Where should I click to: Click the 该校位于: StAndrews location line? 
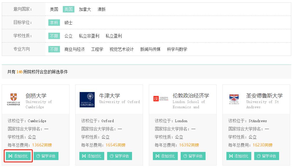(248, 121)
